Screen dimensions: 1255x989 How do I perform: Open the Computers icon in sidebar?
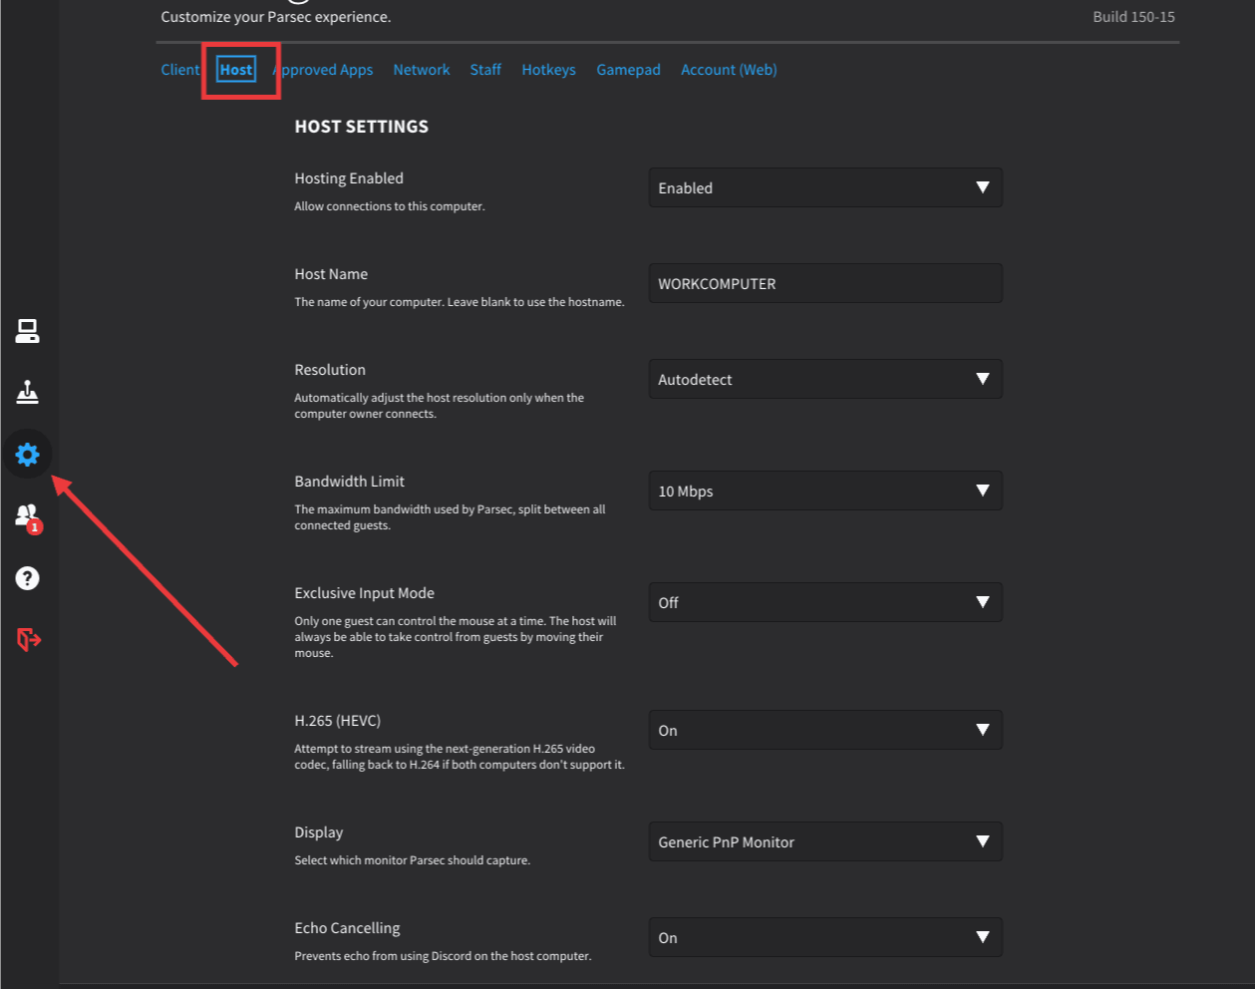27,331
